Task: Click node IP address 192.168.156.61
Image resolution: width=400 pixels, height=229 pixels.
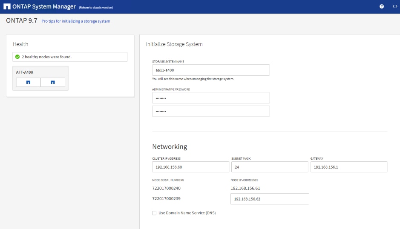Action: [245, 188]
